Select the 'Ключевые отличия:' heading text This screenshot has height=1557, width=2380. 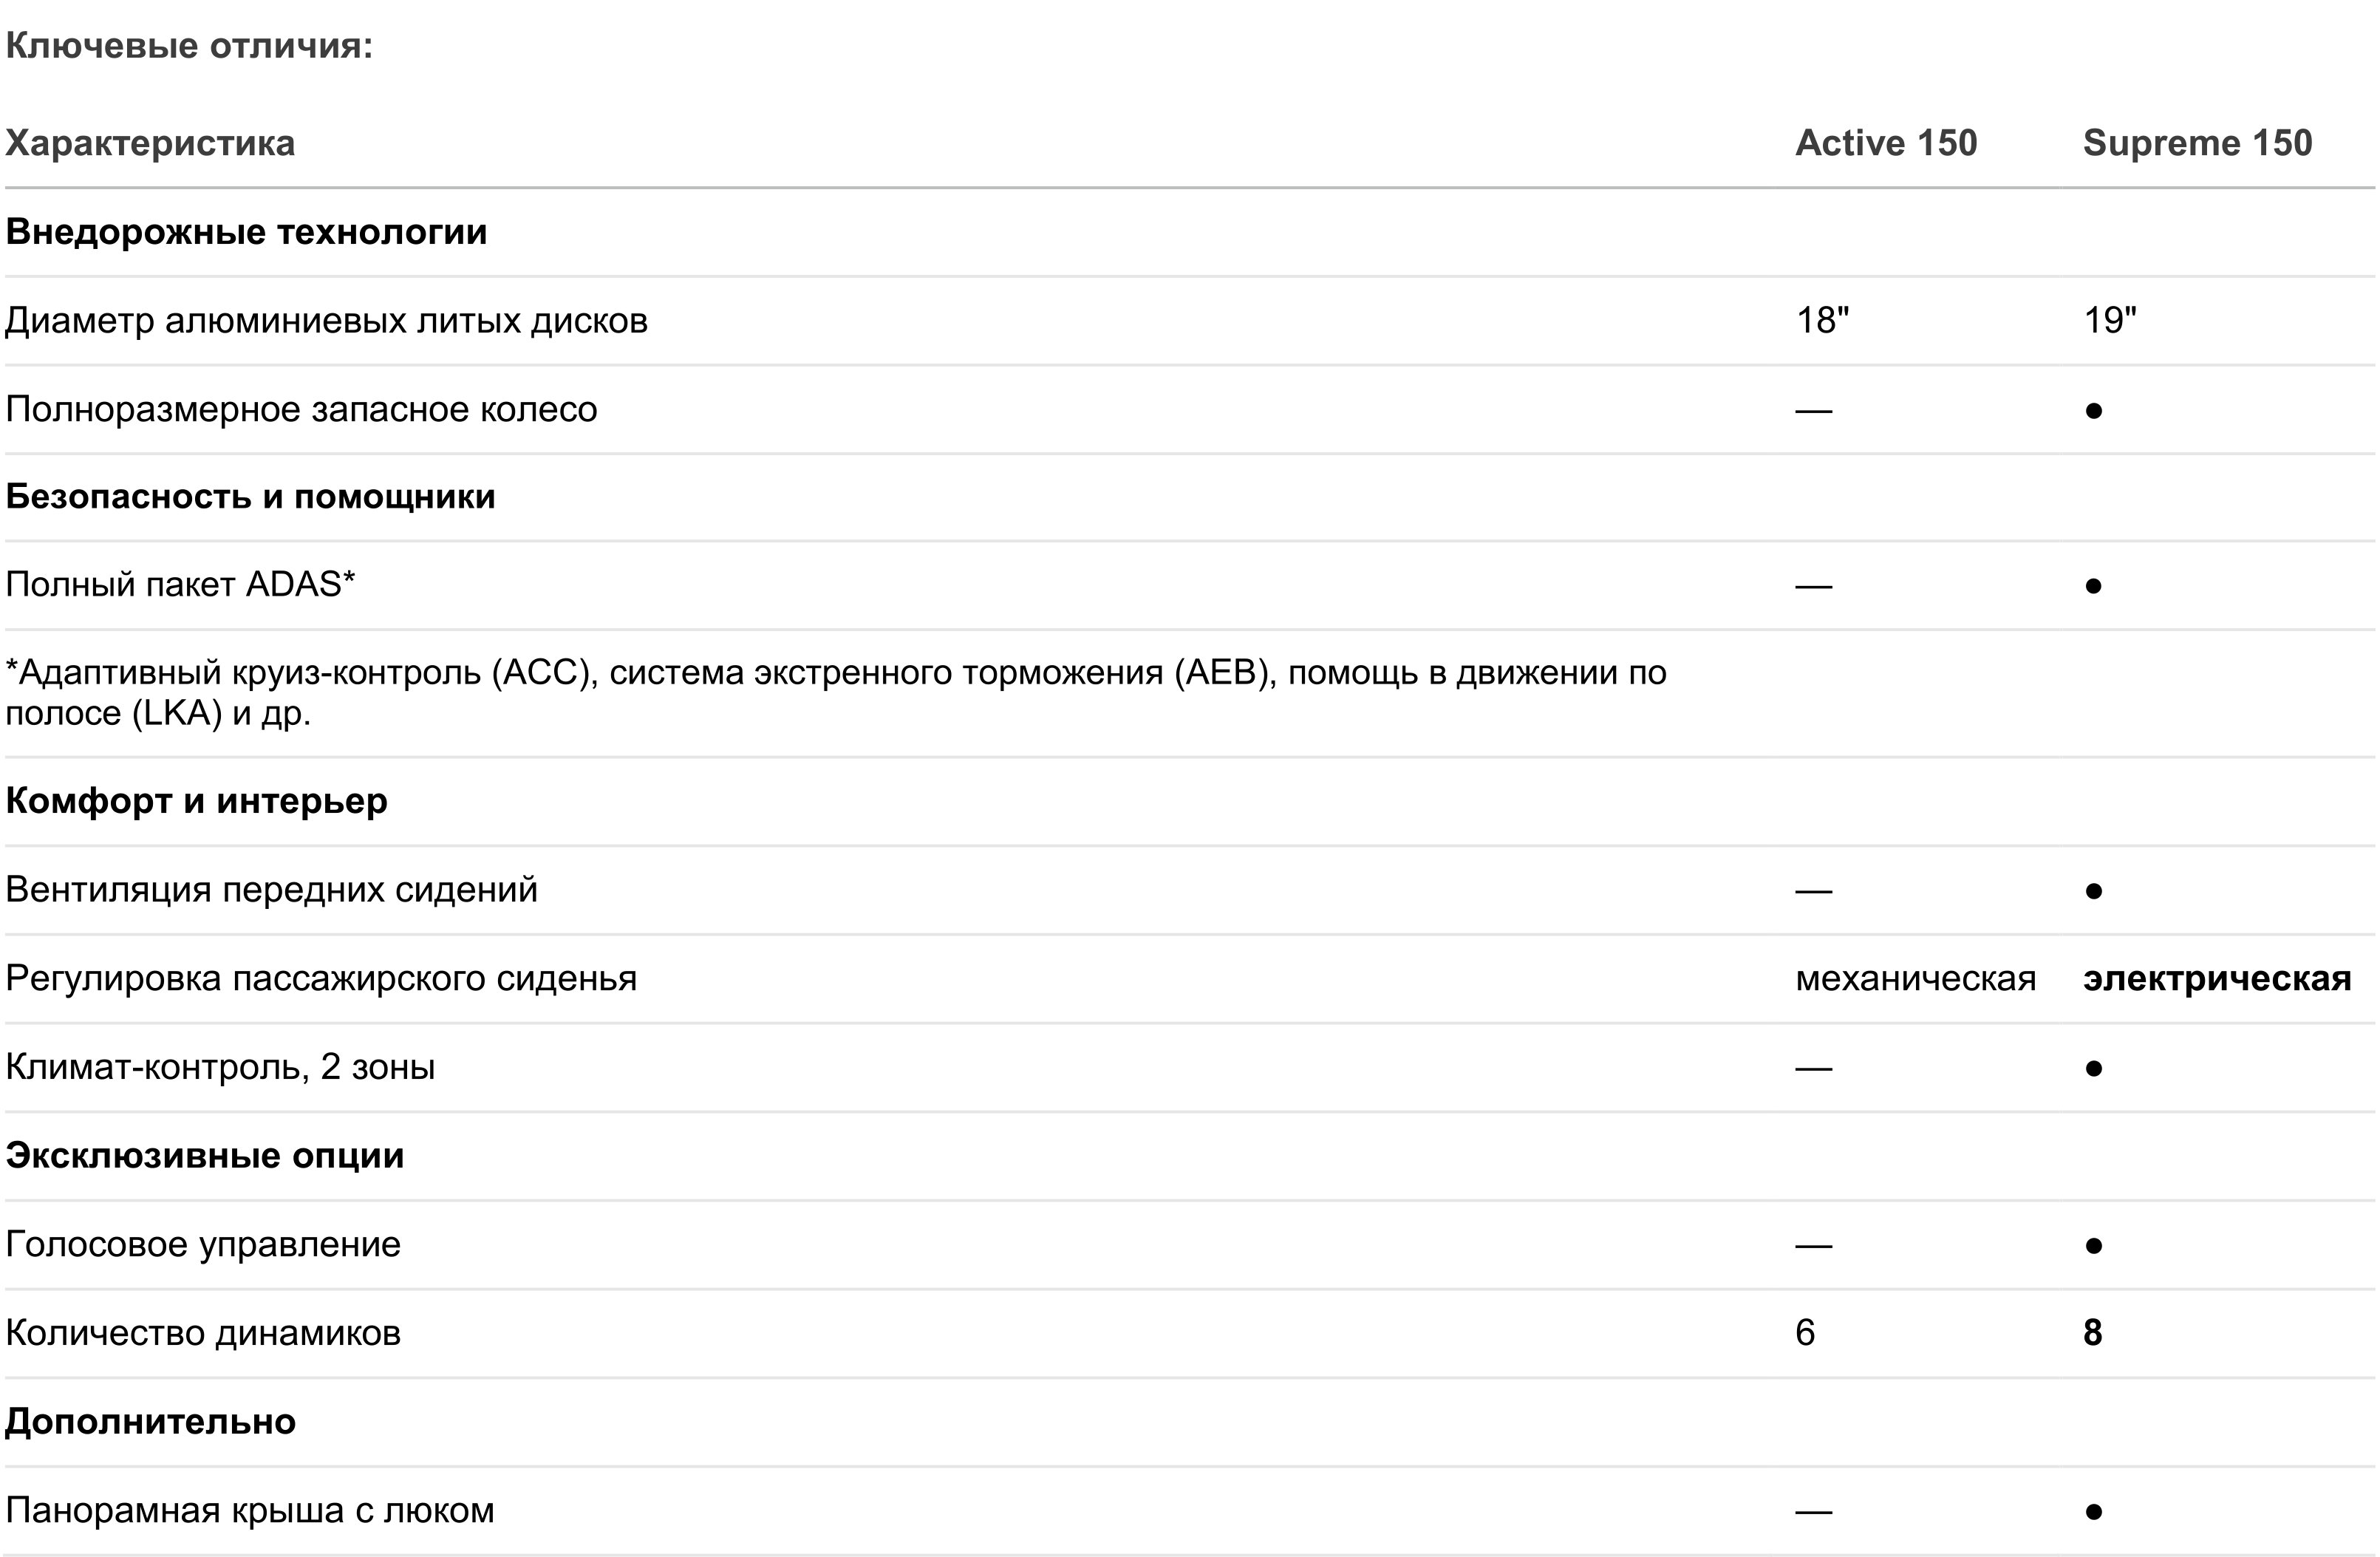point(189,46)
